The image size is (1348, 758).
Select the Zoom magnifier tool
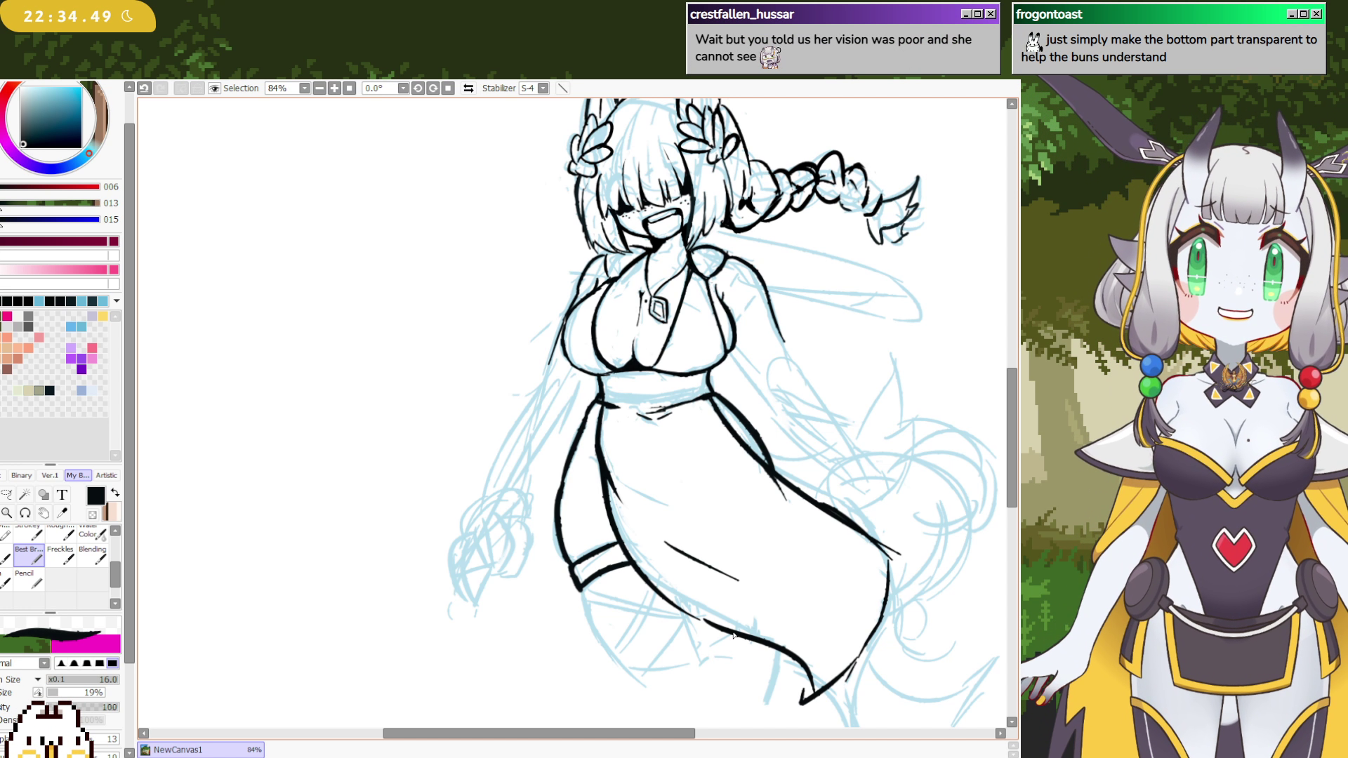point(6,513)
